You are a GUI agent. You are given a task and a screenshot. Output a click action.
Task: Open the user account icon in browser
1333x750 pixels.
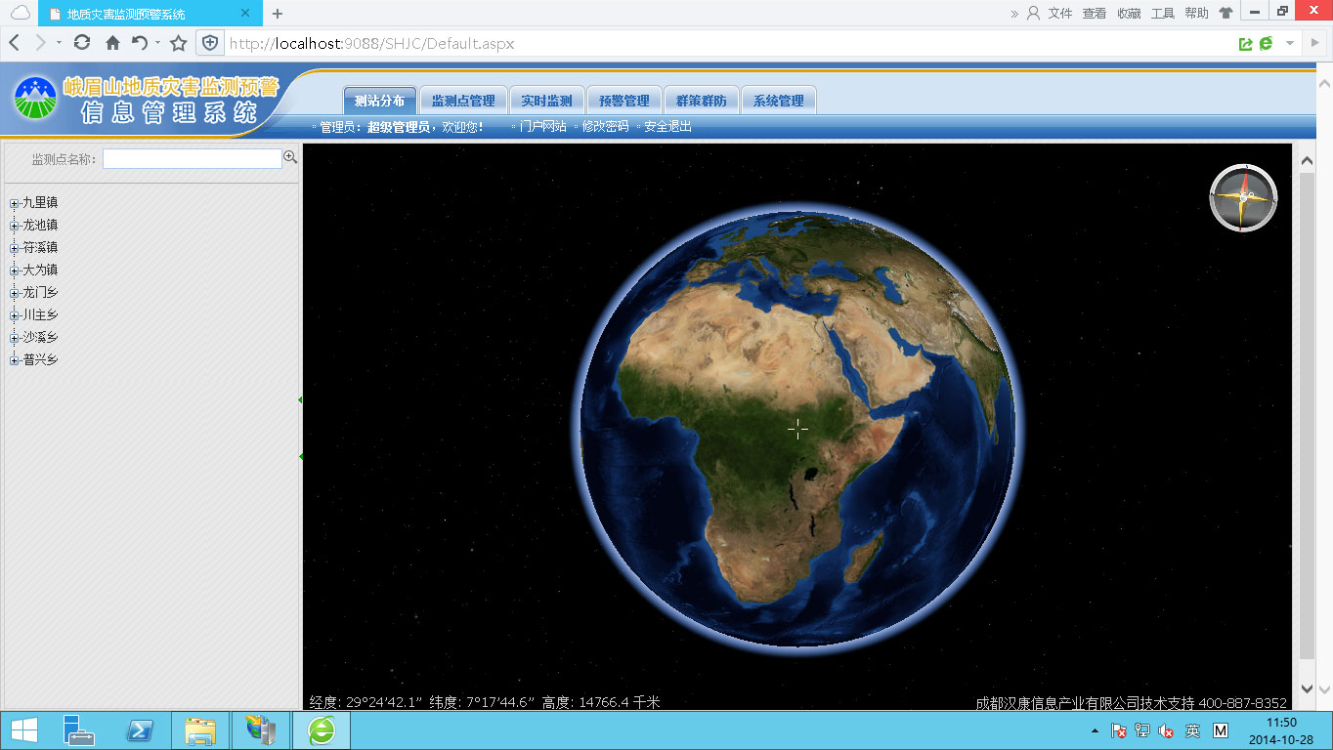click(1033, 13)
